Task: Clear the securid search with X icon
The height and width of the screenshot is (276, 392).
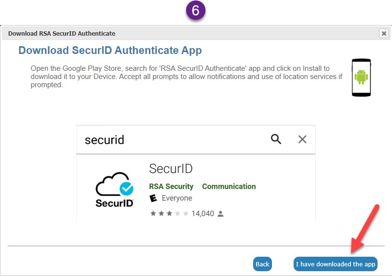Action: click(x=302, y=139)
